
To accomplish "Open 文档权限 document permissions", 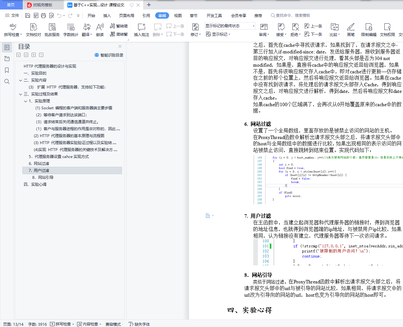I will pyautogui.click(x=388, y=30).
